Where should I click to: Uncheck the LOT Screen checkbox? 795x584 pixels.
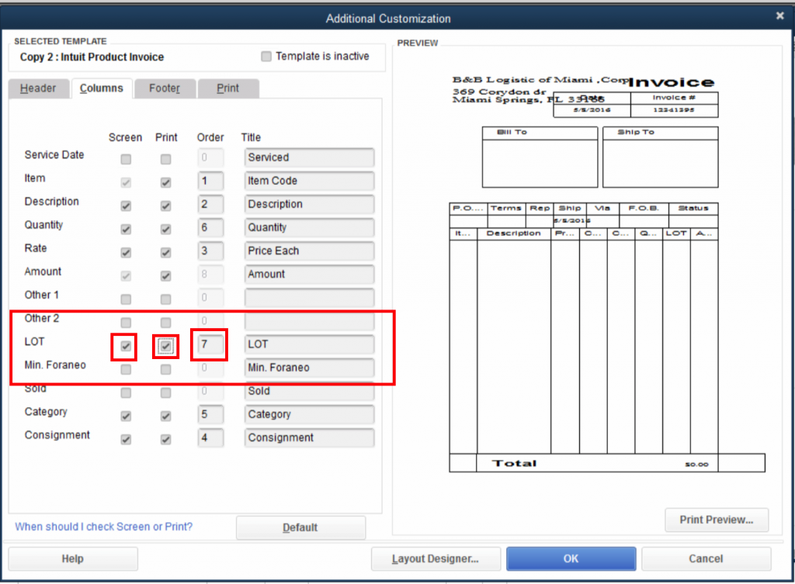click(x=126, y=346)
